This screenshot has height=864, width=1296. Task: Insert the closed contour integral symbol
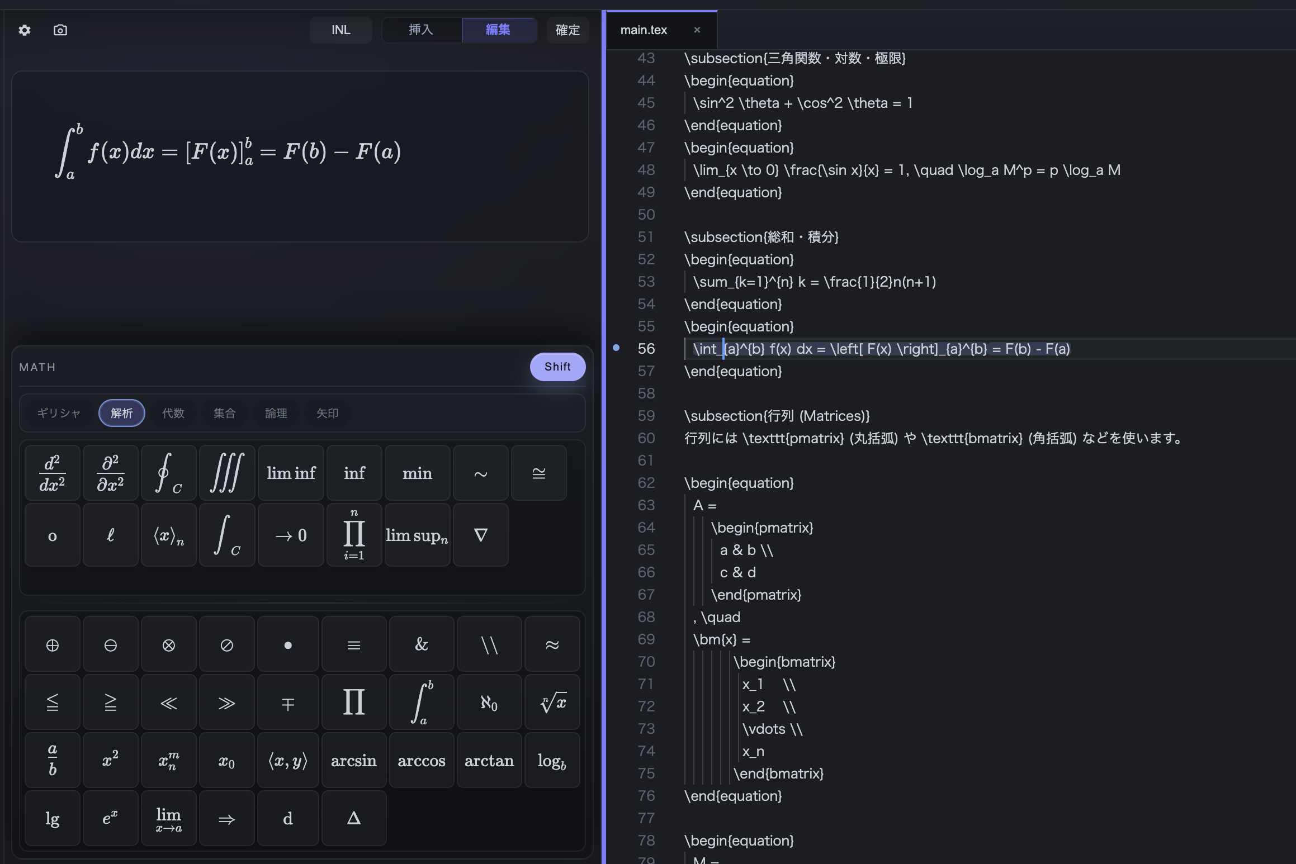(x=169, y=473)
